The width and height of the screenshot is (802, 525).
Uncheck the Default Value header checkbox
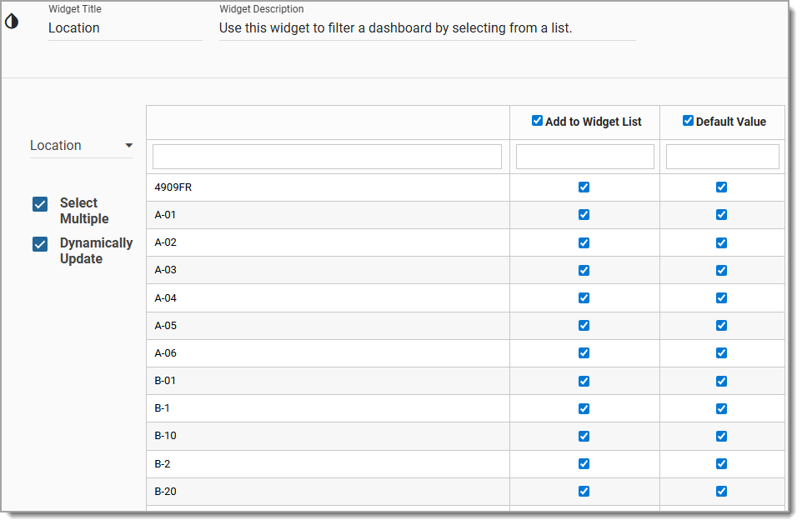click(x=688, y=119)
